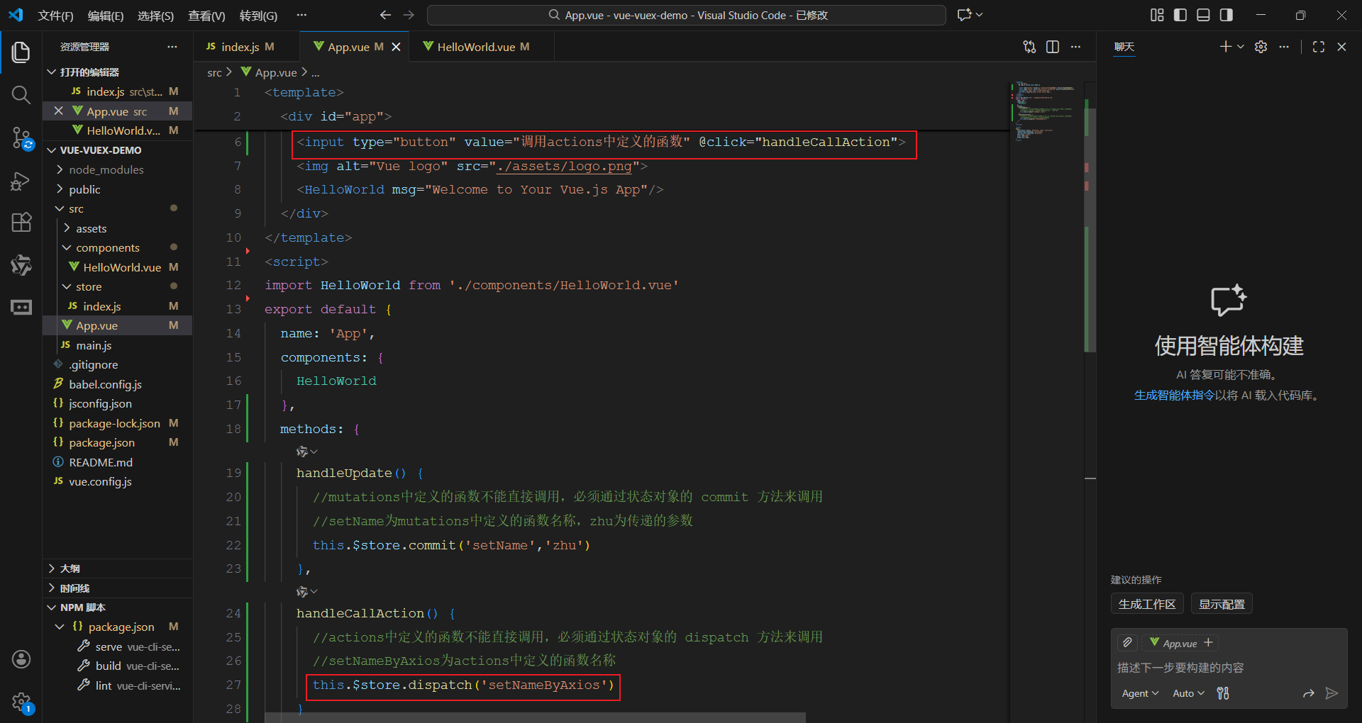Open the Auto model dropdown
Viewport: 1362px width, 723px height.
[1188, 693]
